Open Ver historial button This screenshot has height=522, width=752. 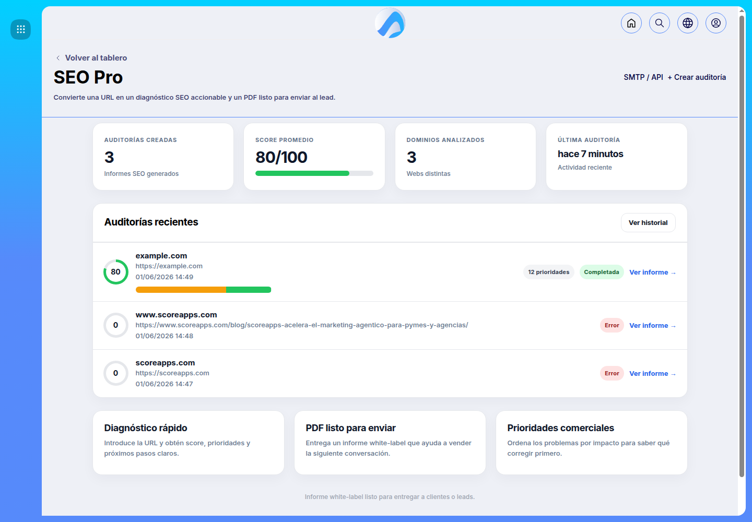click(x=648, y=222)
